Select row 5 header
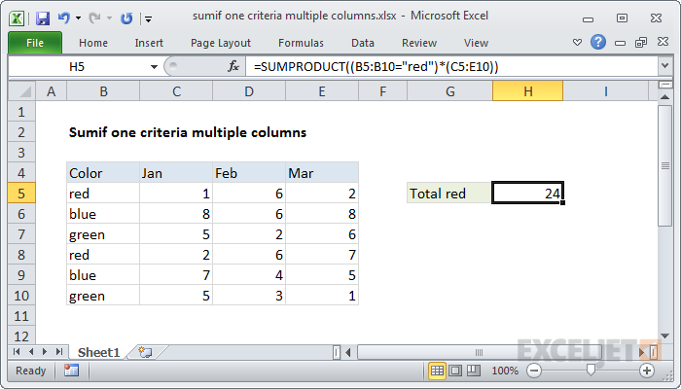This screenshot has width=681, height=389. pyautogui.click(x=21, y=194)
